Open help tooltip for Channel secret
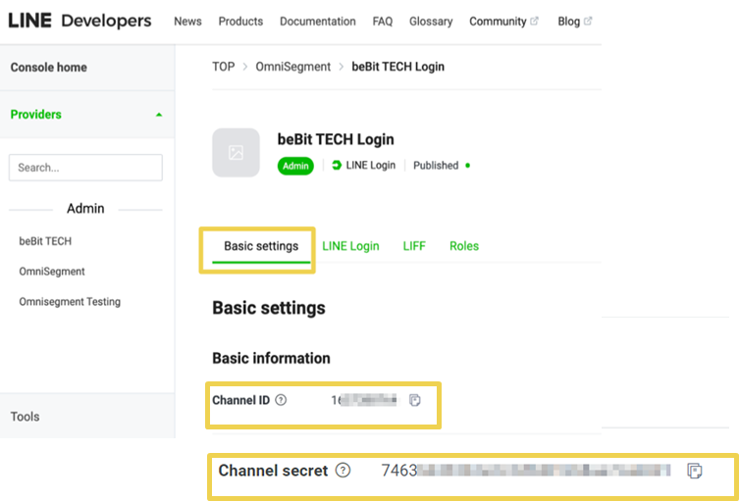 (x=343, y=471)
